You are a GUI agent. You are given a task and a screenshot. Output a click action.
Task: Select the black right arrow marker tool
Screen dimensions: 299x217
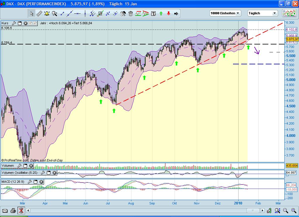176,13
